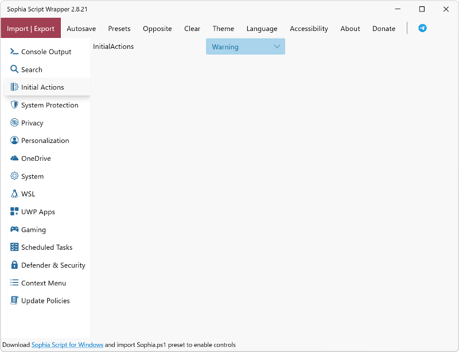Toggle the Autosave option
Screen dimensions: 459x352
[x=81, y=29]
